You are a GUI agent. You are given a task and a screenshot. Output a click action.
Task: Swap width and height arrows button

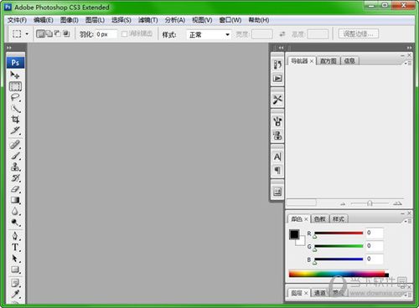[282, 34]
